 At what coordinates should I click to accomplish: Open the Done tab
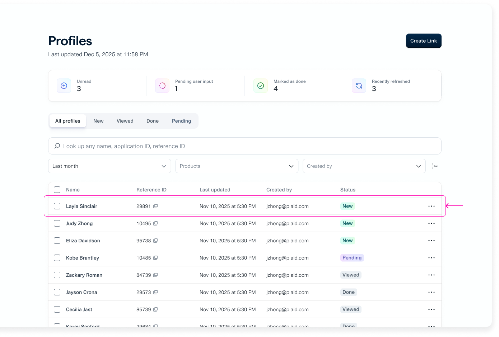pos(153,121)
